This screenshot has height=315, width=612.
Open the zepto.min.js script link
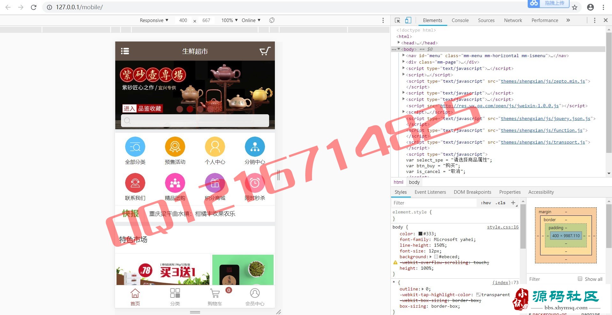coord(543,81)
